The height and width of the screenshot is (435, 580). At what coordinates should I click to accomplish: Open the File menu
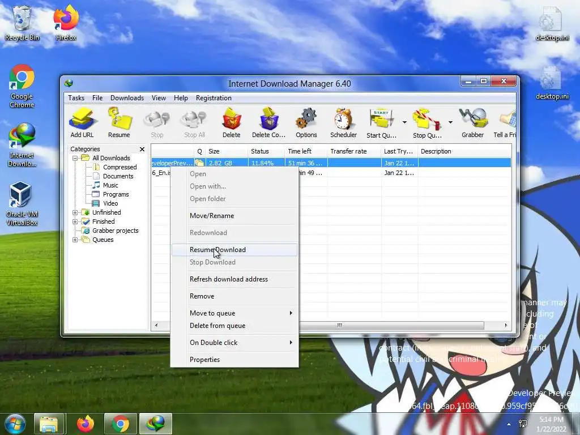pyautogui.click(x=97, y=98)
